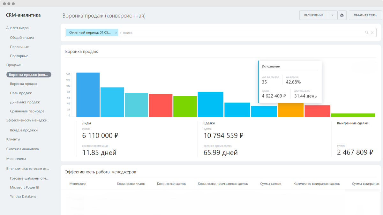Sort by Количество лидов column
This screenshot has height=215, width=383.
(x=131, y=184)
